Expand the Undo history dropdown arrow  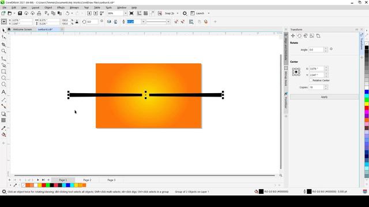point(72,13)
